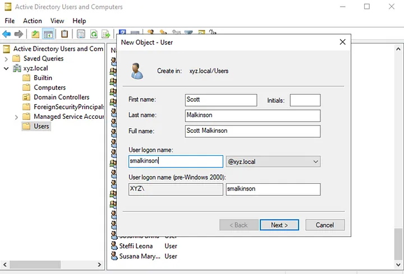
Task: Select the Users container in tree
Action: tap(41, 126)
